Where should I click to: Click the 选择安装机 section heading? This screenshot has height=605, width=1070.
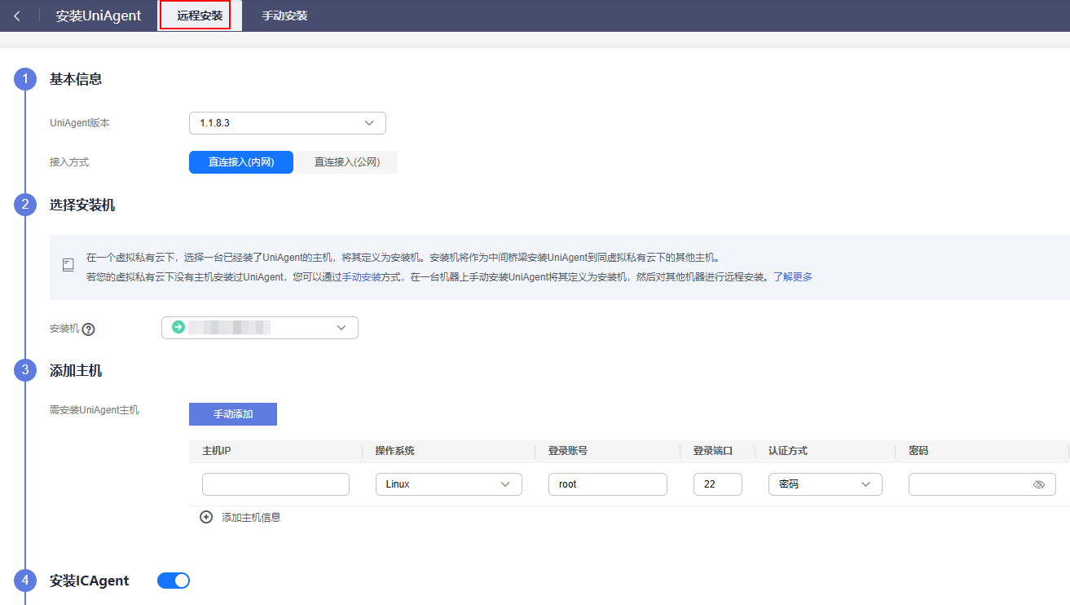click(82, 205)
